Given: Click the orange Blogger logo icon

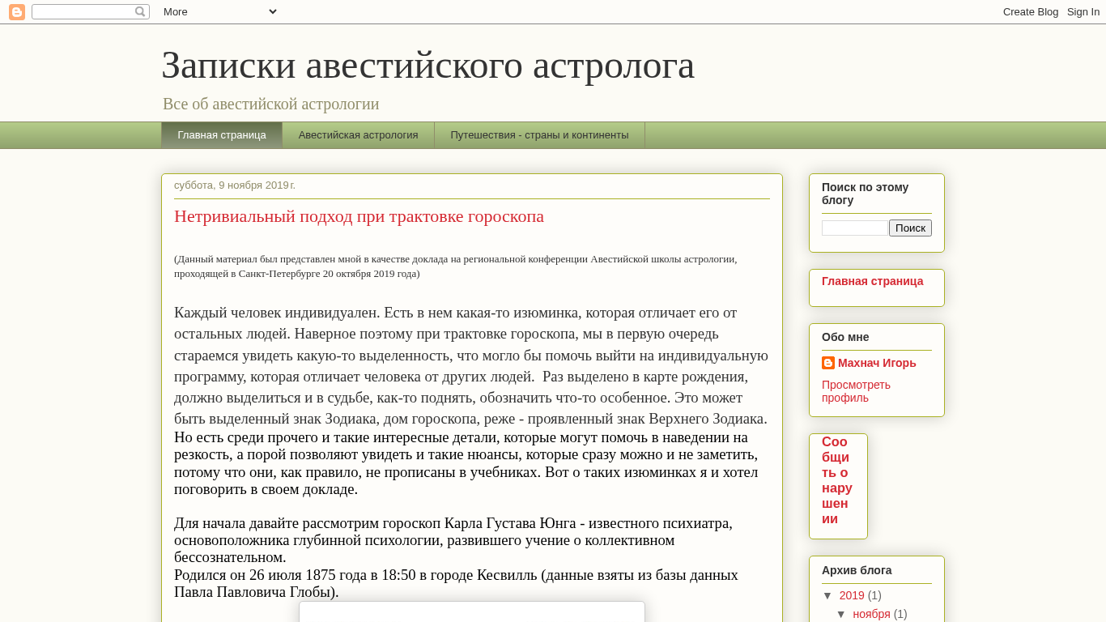Looking at the screenshot, I should (17, 12).
